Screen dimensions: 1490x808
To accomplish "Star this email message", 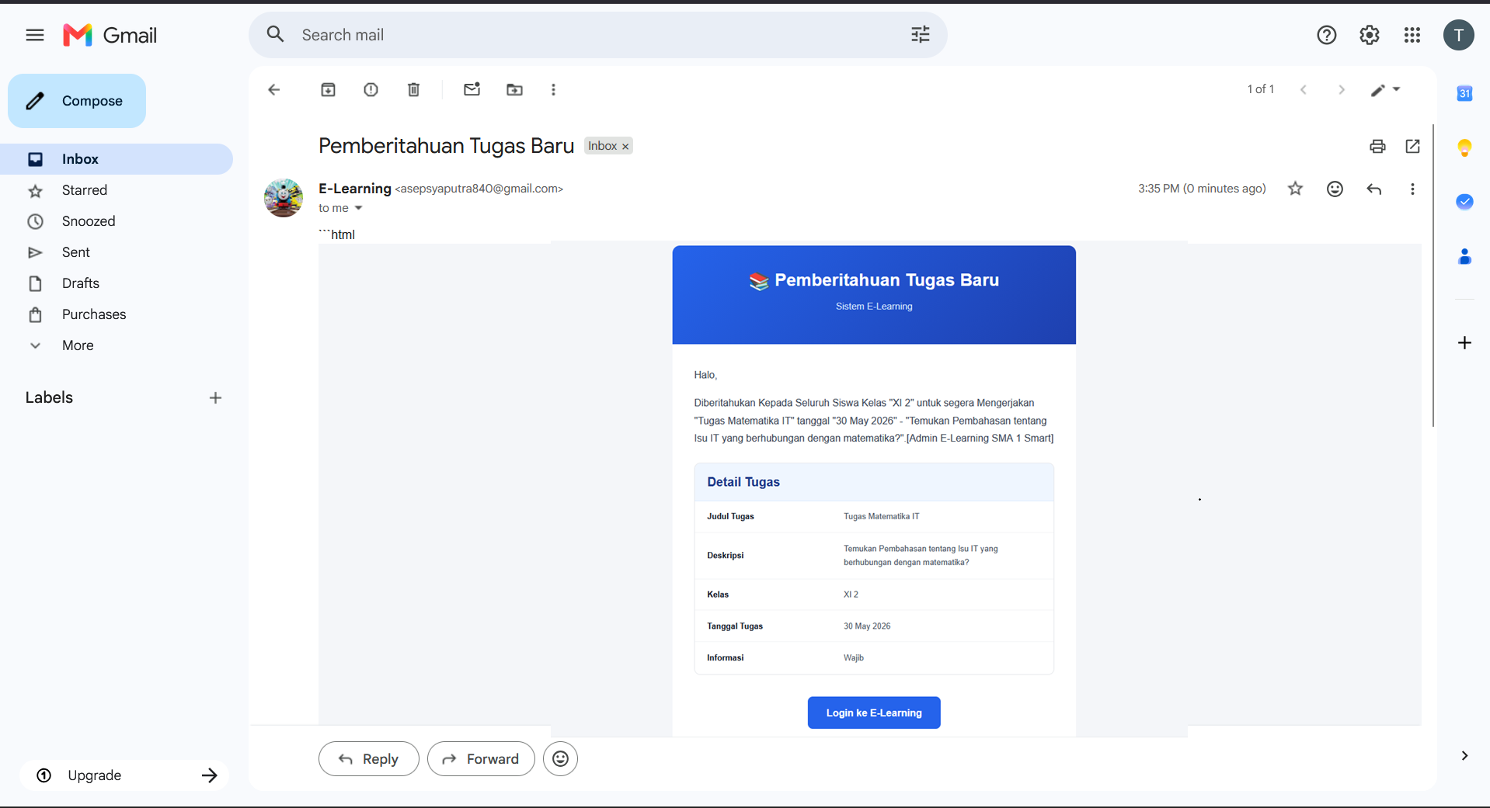I will click(1295, 189).
